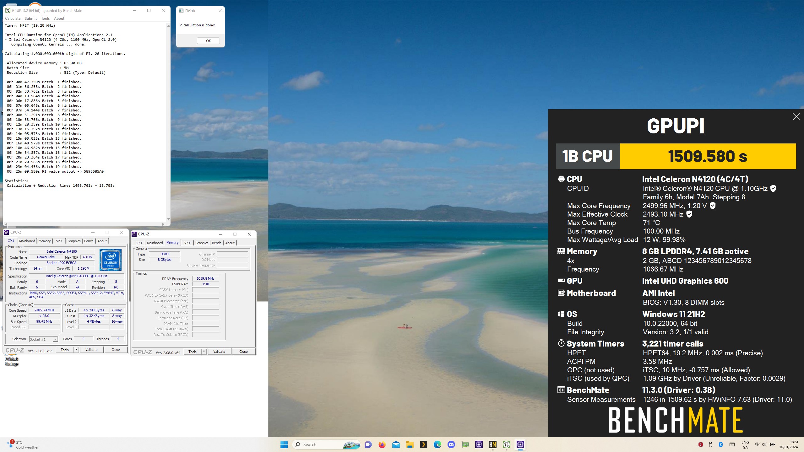
Task: Switch to Bench tab in left CPU-Z
Action: click(89, 241)
